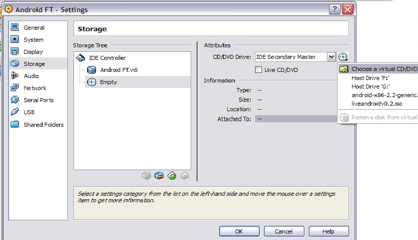The height and width of the screenshot is (240, 418).
Task: Click the 'Attributes' section label
Action: click(217, 45)
